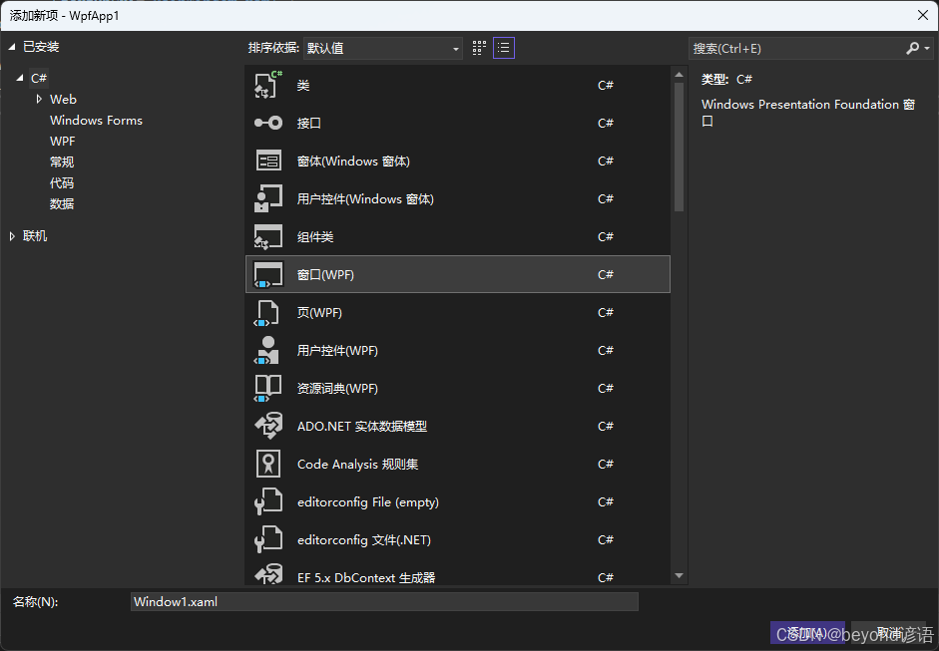
Task: Click the 添加 add button
Action: point(807,632)
